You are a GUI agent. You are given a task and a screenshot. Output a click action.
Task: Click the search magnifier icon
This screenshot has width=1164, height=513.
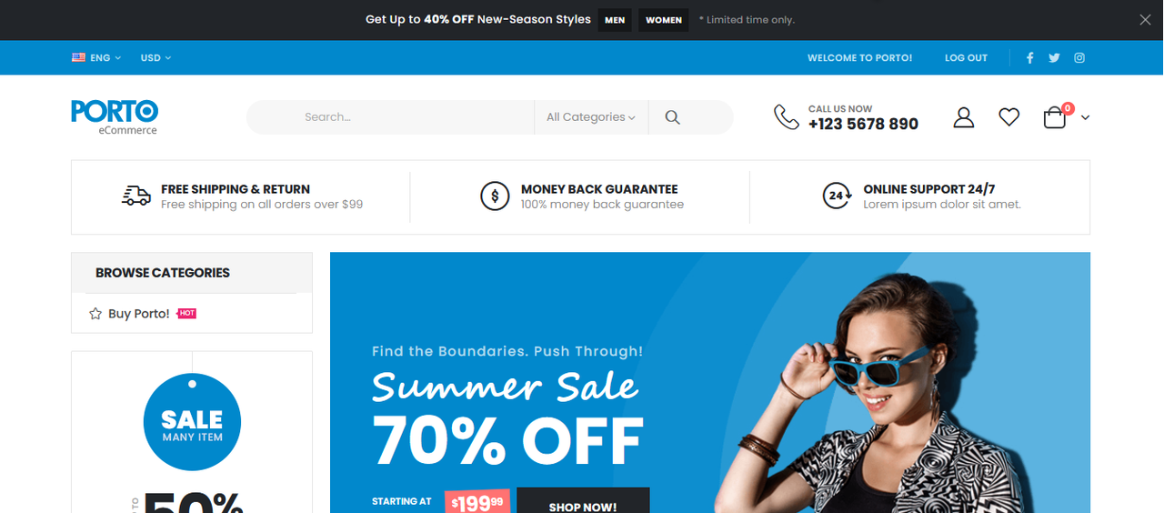[673, 117]
